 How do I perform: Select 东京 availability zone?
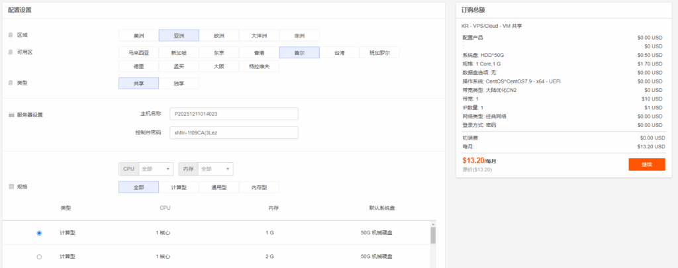pyautogui.click(x=219, y=52)
